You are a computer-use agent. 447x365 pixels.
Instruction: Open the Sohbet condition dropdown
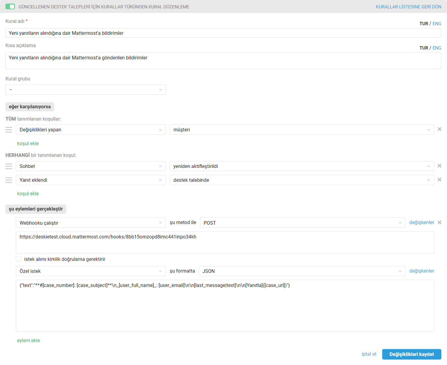[91, 166]
